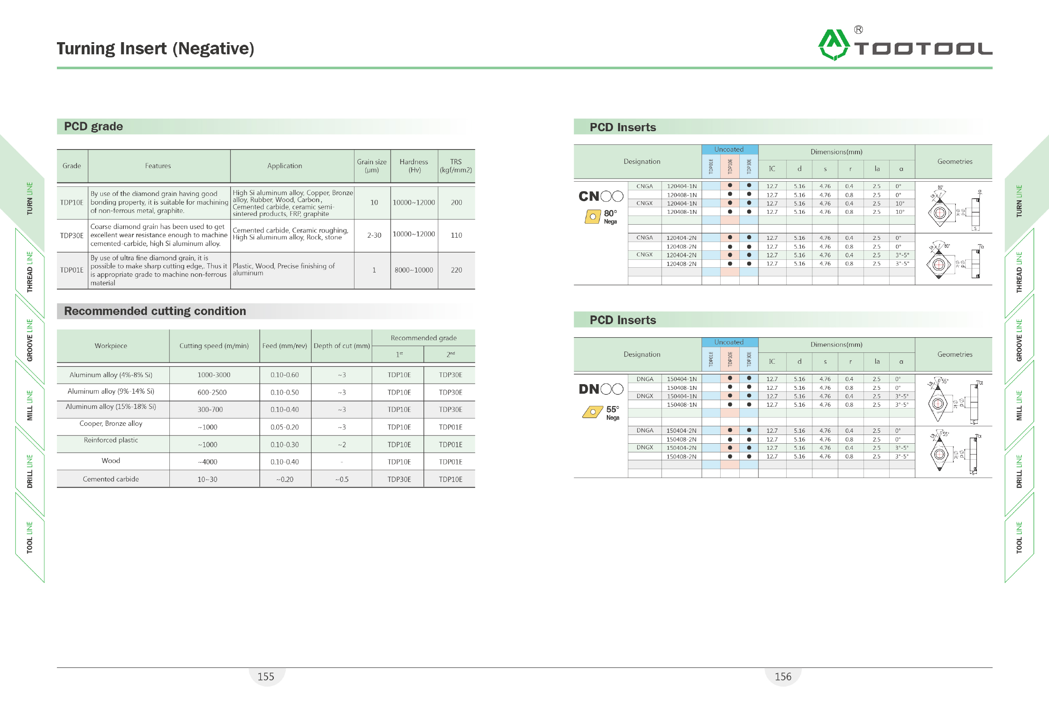1049x717 pixels.
Task: Click the TDP10E grade cell
Action: pyautogui.click(x=72, y=202)
